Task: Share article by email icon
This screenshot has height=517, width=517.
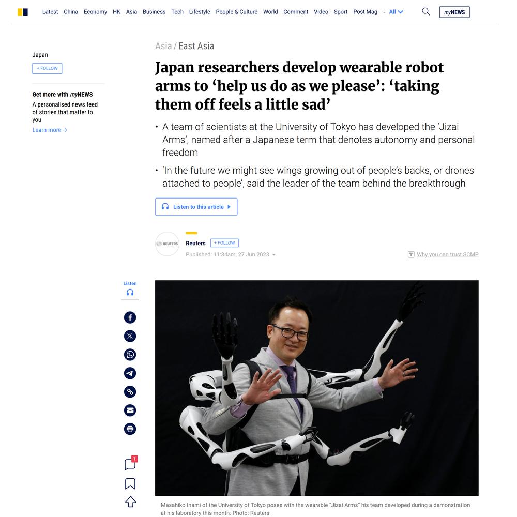Action: pyautogui.click(x=130, y=410)
